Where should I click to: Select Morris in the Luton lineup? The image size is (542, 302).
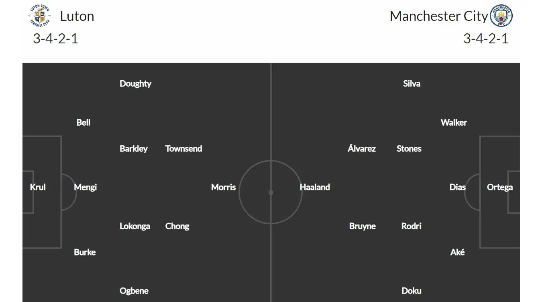pyautogui.click(x=223, y=187)
